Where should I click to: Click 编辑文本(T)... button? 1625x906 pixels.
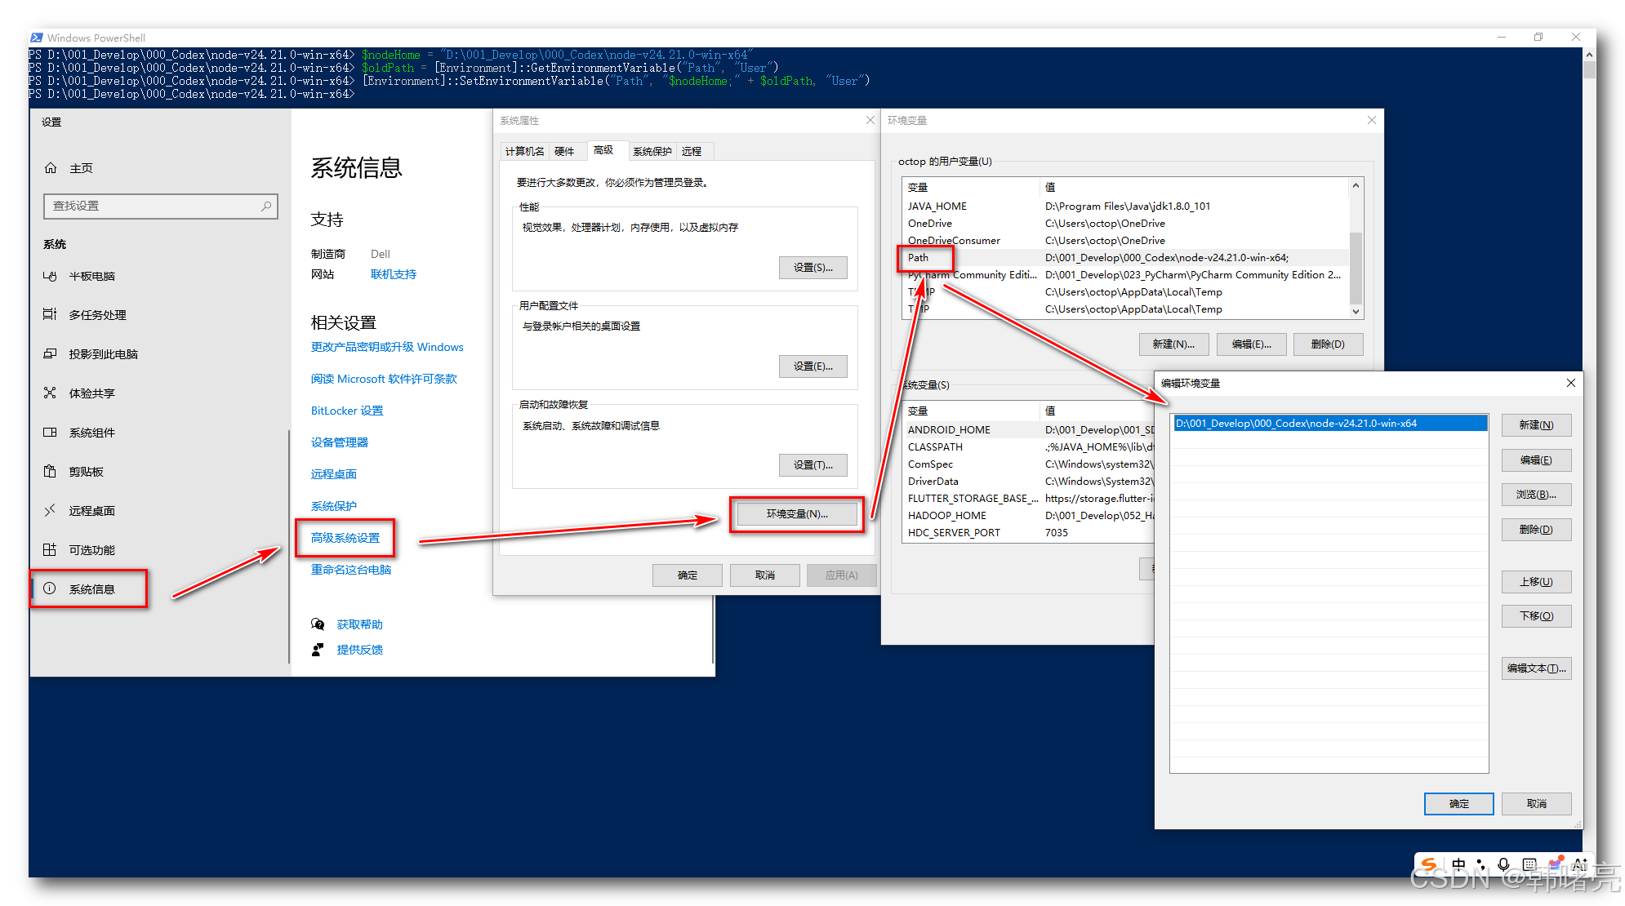point(1536,668)
